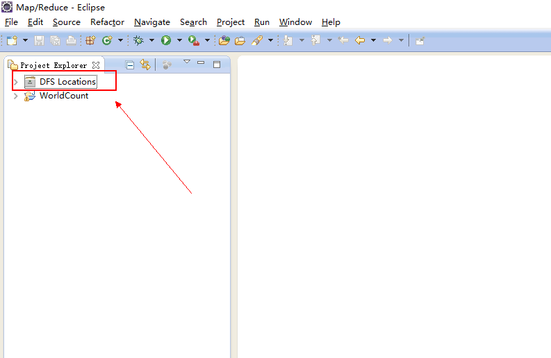Minimize the Project Explorer panel
Image resolution: width=551 pixels, height=358 pixels.
click(201, 63)
